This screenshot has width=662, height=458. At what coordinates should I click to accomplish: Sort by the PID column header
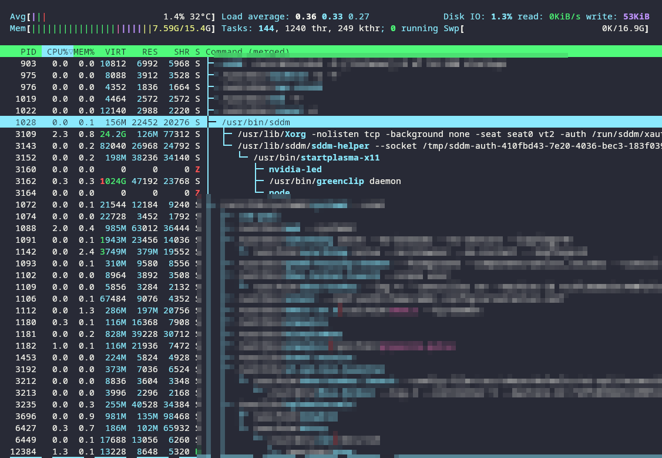(x=28, y=52)
